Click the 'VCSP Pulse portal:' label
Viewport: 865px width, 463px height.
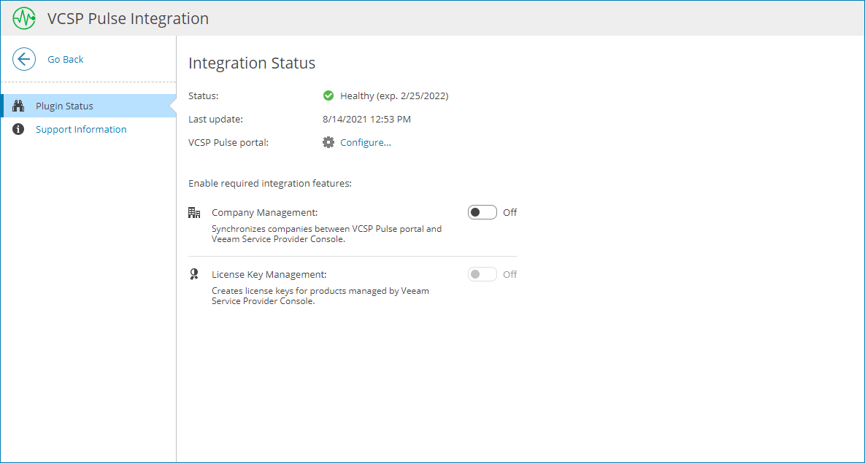point(228,143)
